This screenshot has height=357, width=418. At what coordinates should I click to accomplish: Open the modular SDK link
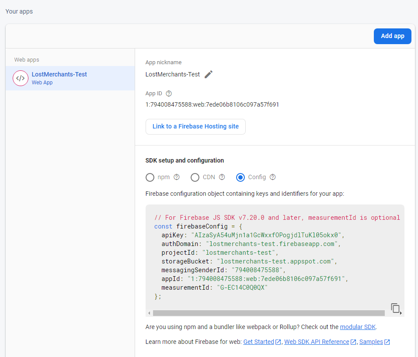358,326
